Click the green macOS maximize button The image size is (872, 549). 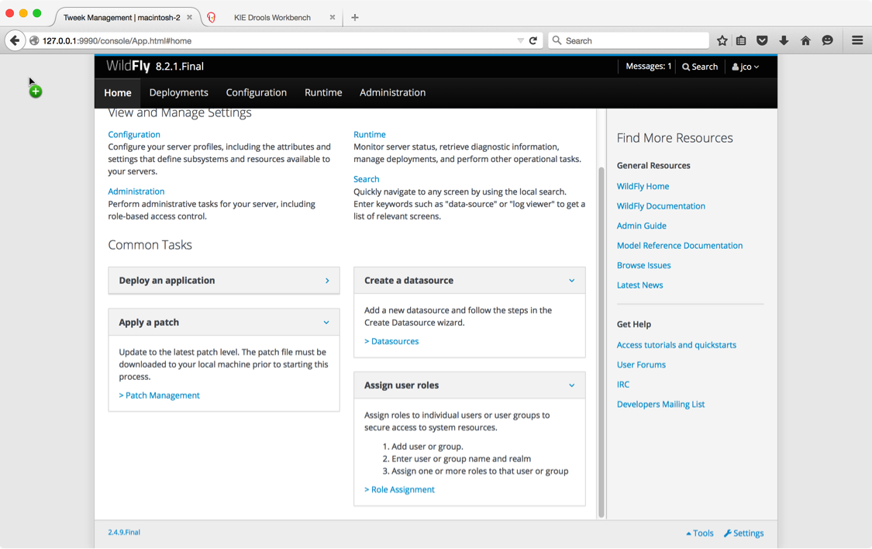pos(36,12)
